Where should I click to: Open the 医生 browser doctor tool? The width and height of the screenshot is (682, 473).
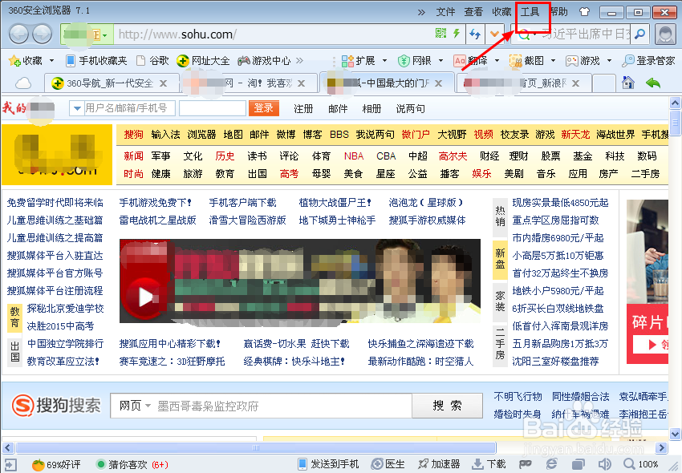click(388, 464)
